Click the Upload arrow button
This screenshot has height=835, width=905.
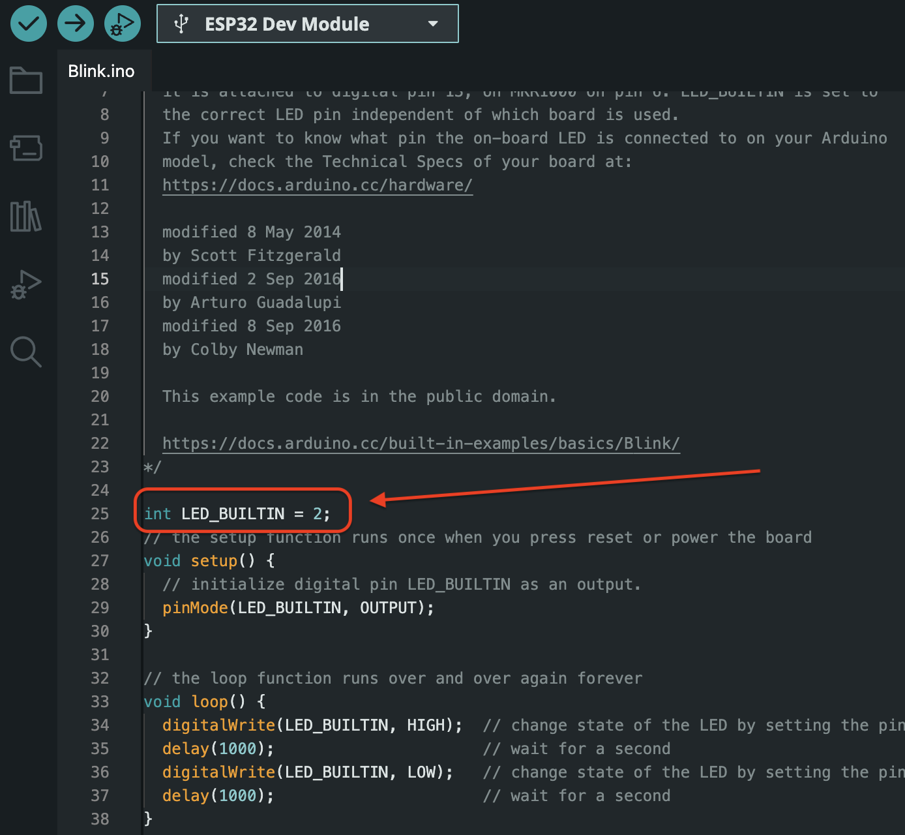click(x=76, y=23)
